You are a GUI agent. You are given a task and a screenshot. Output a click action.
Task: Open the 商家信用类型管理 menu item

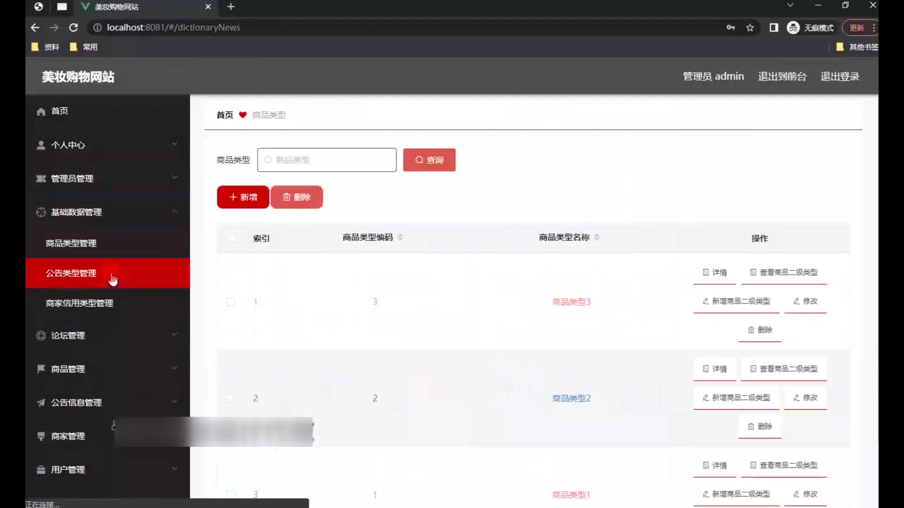click(80, 303)
